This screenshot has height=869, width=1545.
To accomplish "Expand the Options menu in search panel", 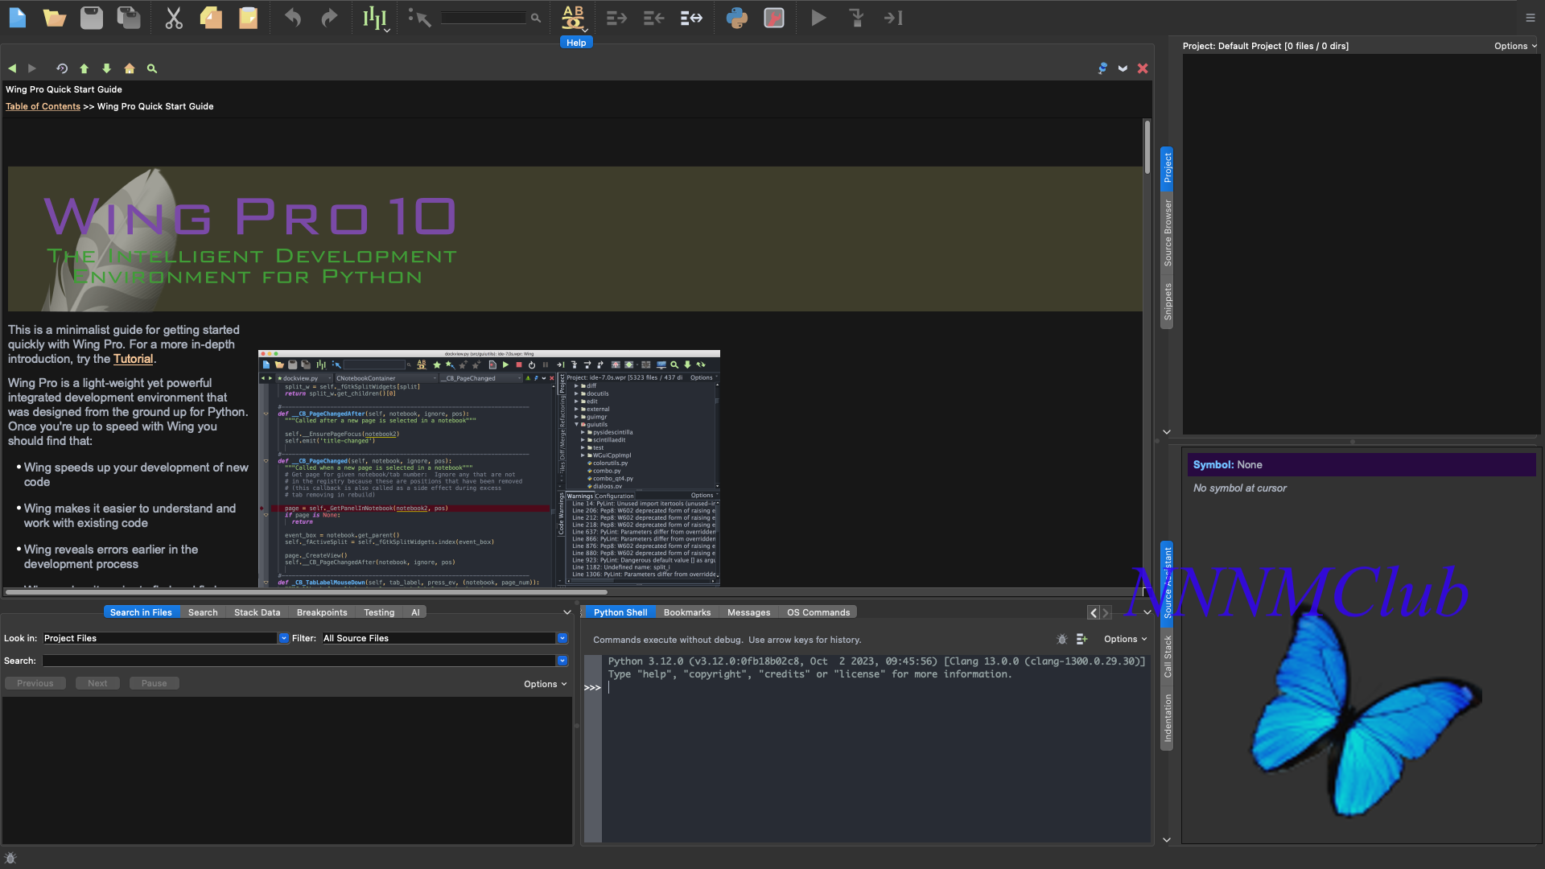I will [x=544, y=683].
